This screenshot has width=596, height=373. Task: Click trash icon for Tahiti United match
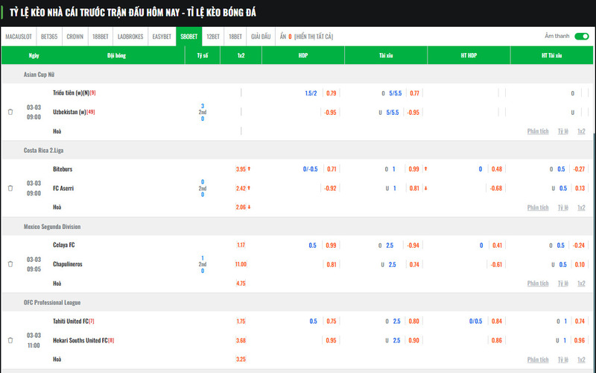pos(10,340)
